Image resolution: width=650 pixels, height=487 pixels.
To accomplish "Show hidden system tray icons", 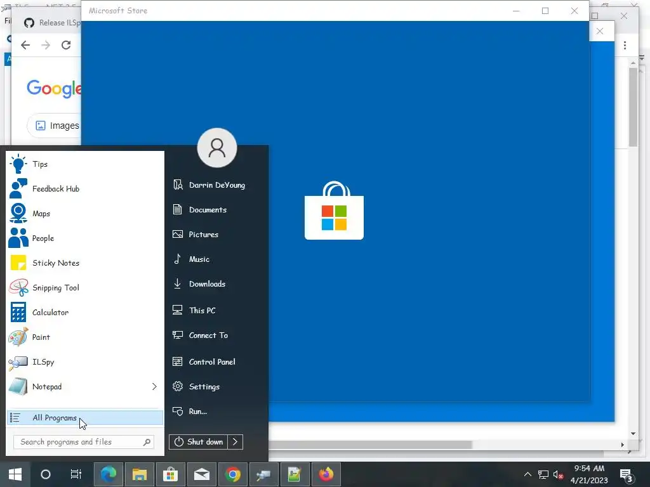I will coord(527,474).
